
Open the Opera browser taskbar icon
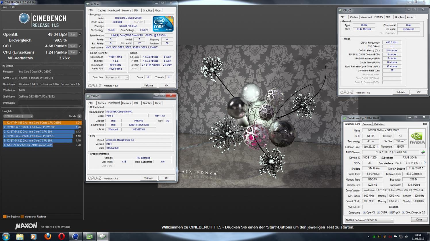pyautogui.click(x=61, y=236)
